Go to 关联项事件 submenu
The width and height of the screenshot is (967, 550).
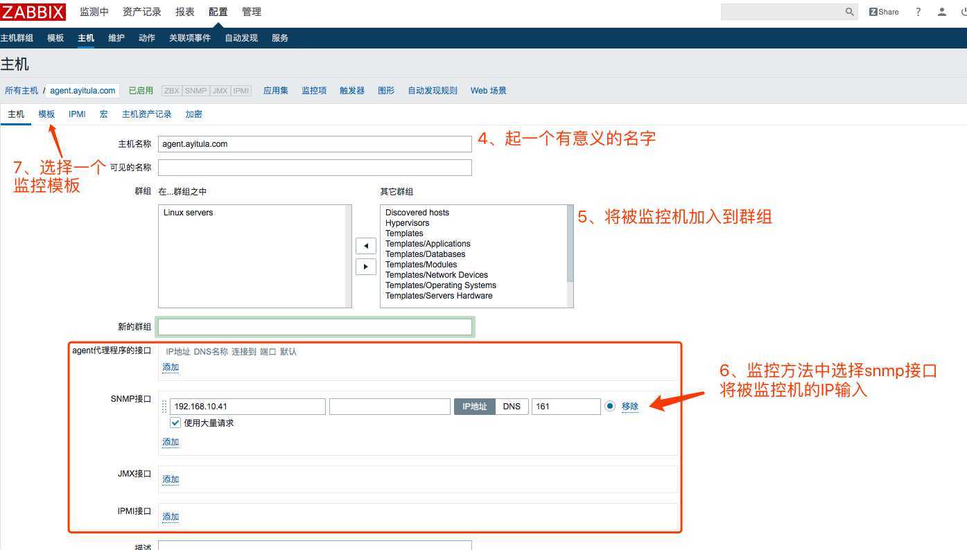(190, 38)
